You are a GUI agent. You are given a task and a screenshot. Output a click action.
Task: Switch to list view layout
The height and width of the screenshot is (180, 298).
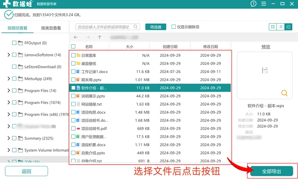point(281,27)
